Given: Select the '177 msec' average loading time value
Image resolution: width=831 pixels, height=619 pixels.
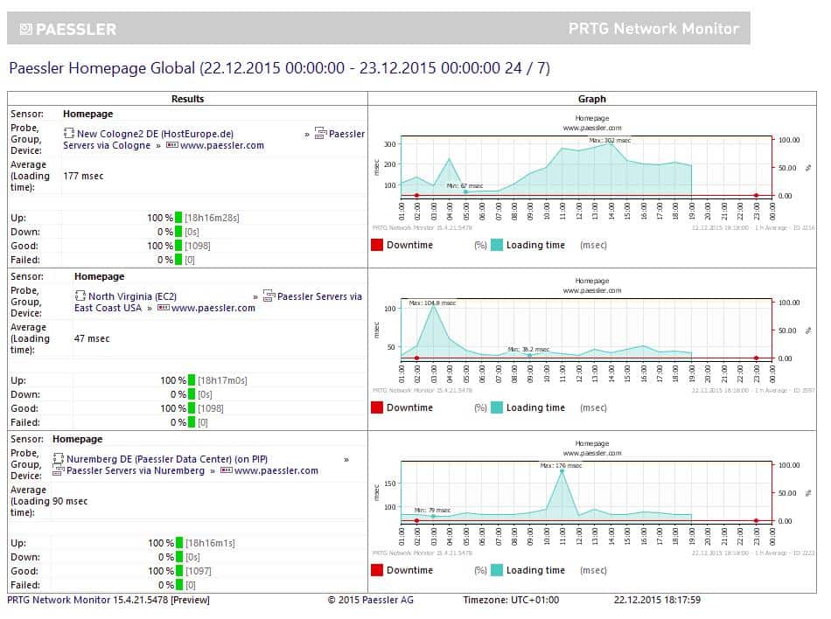Looking at the screenshot, I should click(x=83, y=177).
